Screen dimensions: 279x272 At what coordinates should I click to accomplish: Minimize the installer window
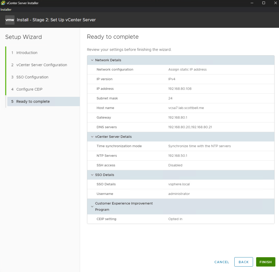[x=251, y=3]
